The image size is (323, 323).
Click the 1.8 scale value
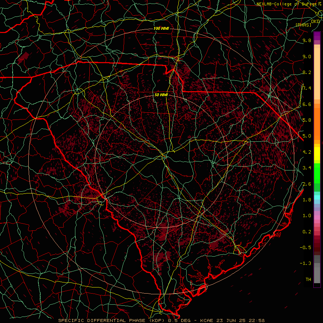coord(307,200)
